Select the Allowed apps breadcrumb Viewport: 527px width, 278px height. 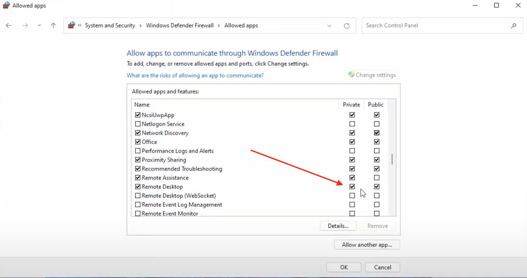pos(241,25)
